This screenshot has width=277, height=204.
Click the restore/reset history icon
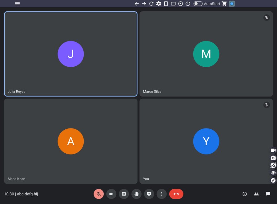click(180, 4)
